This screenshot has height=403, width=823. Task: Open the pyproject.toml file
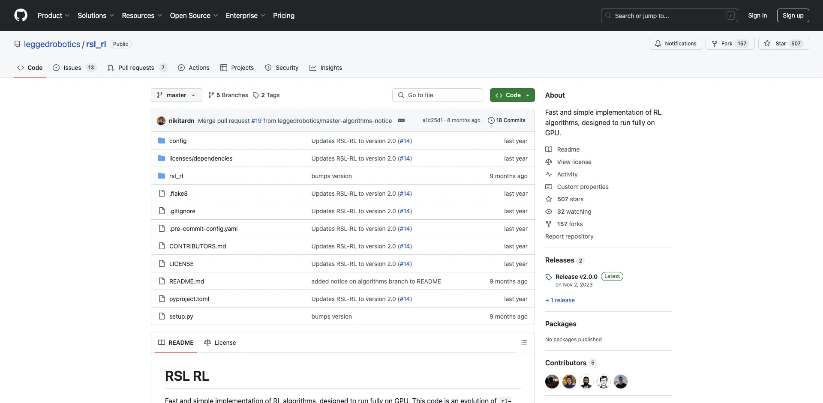tap(189, 299)
